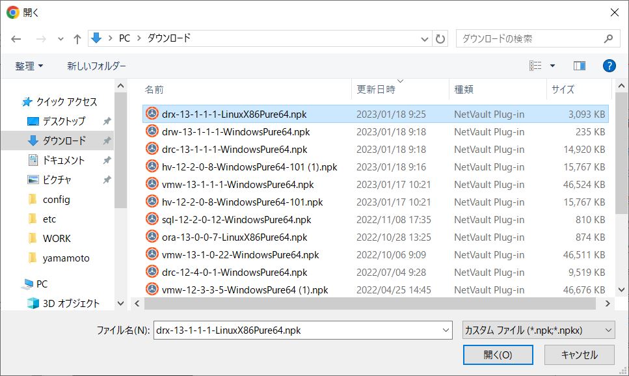Select file name ora-13-0-0-7-LinuxX86Pure64.npk
Viewport: 629px width, 376px height.
[x=235, y=237]
